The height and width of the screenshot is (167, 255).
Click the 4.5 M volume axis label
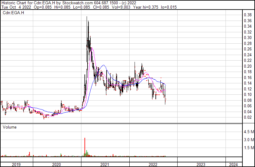tap(248, 132)
